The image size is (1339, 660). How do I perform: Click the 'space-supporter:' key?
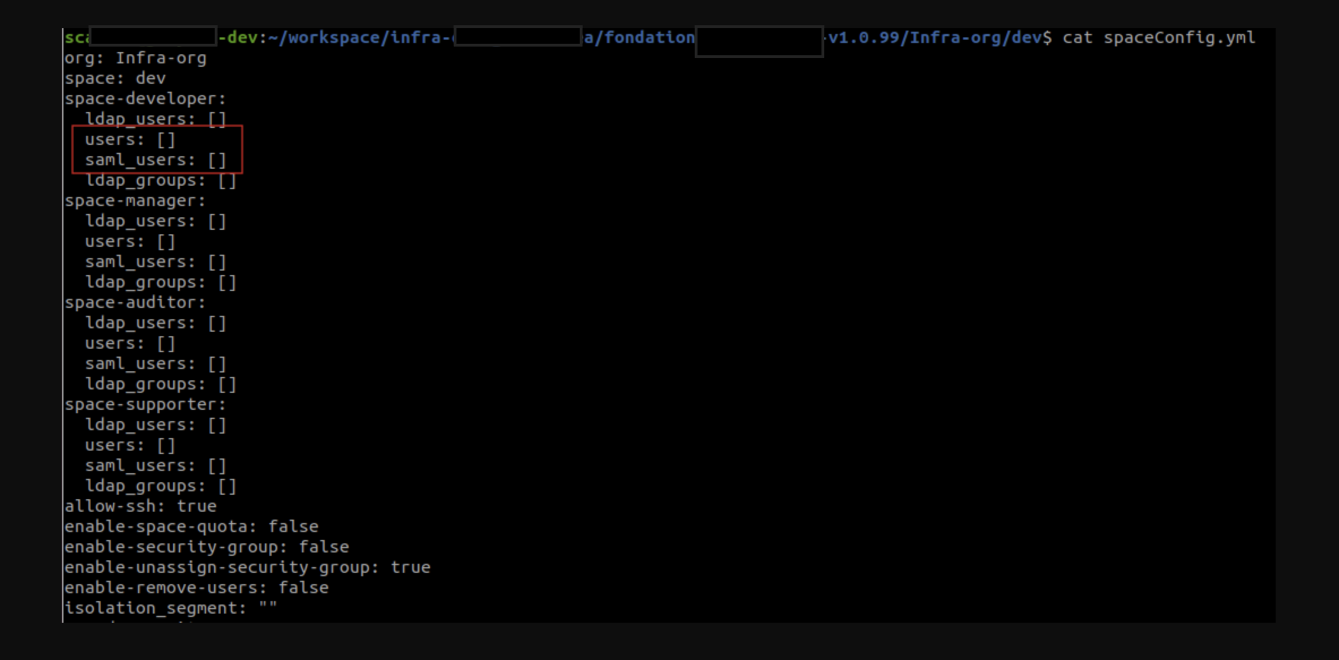point(145,405)
